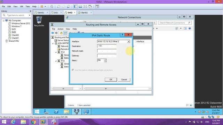Open Internet Explorer from host taskbar
The width and height of the screenshot is (223, 125).
[13, 122]
